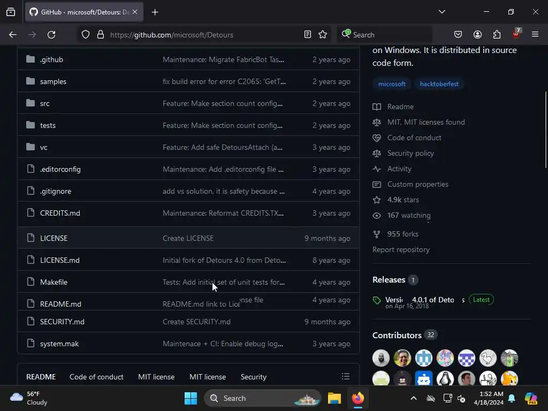Open the "Create LICENSE" commit message
This screenshot has height=411, width=548.
tap(188, 238)
